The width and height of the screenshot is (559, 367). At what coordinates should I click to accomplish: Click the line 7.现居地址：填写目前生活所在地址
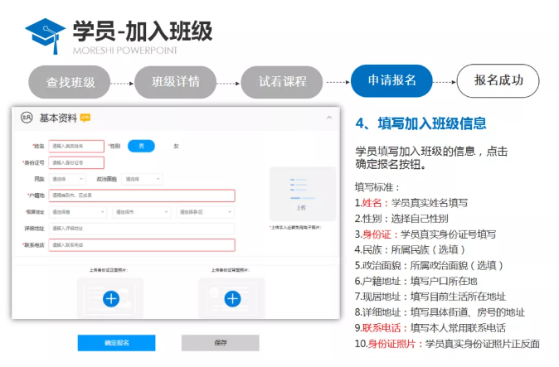pyautogui.click(x=430, y=297)
